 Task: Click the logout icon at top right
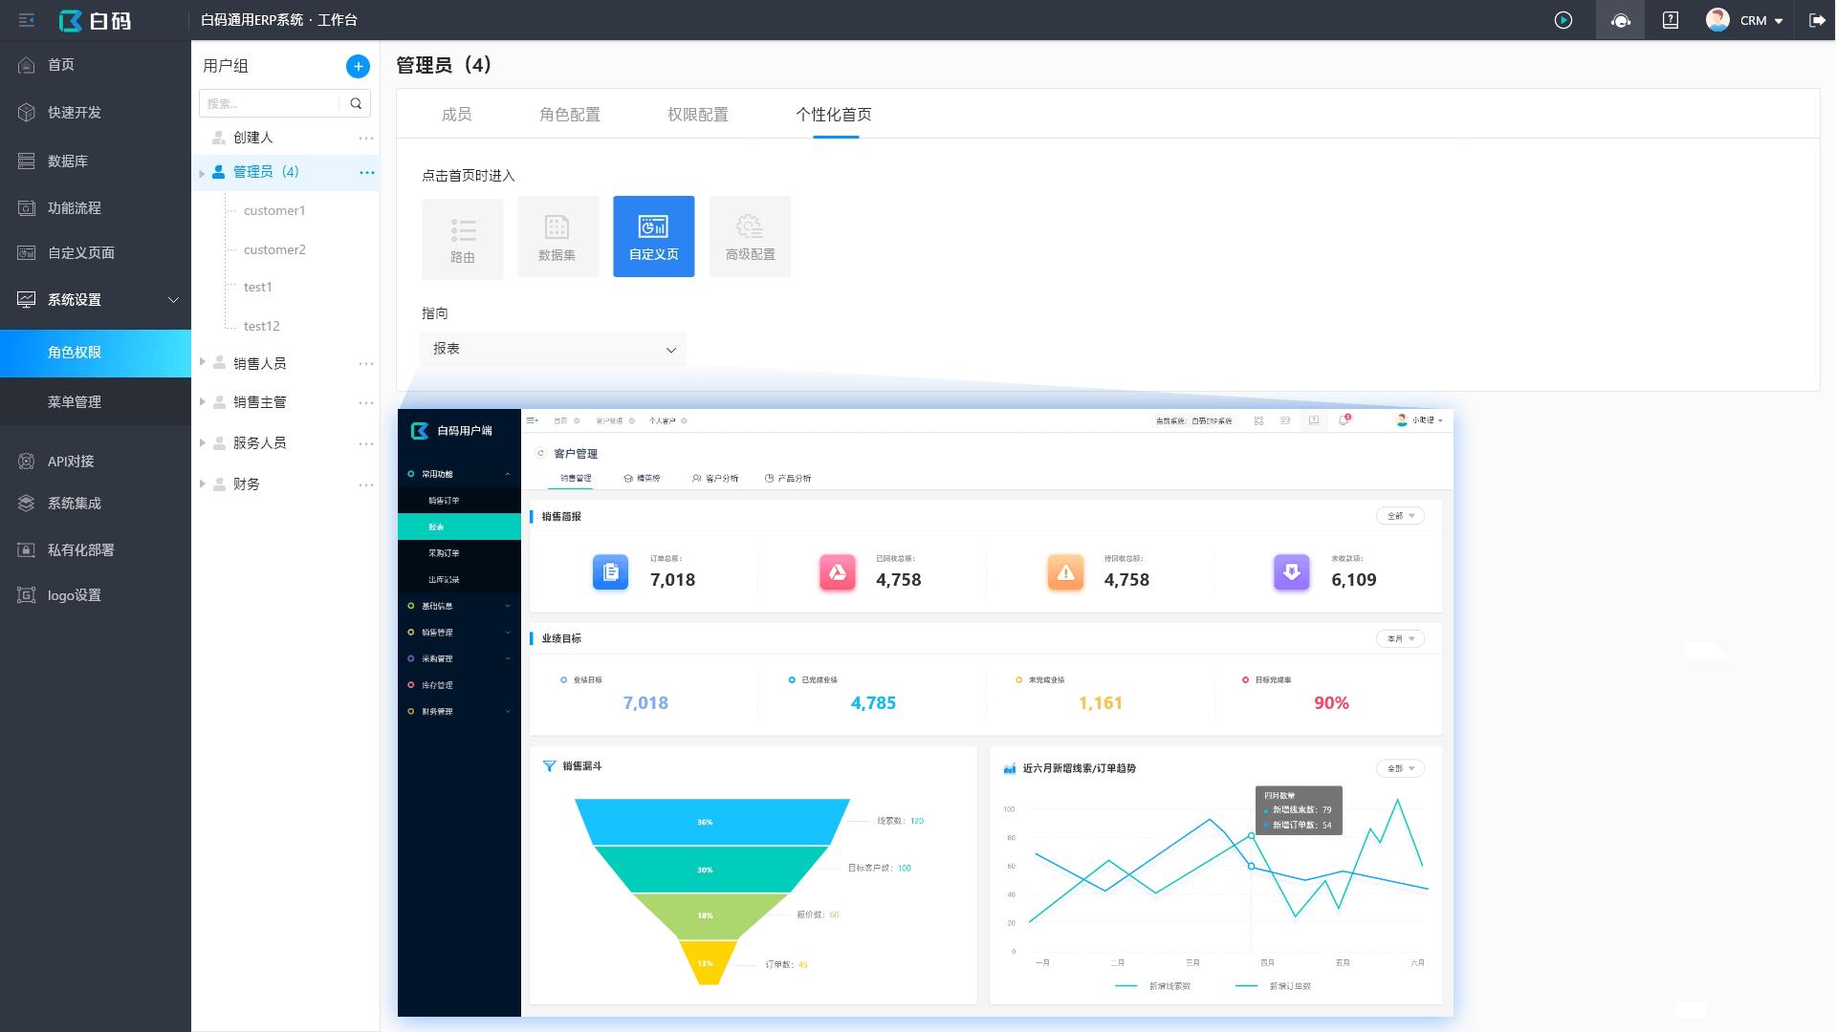tap(1817, 20)
